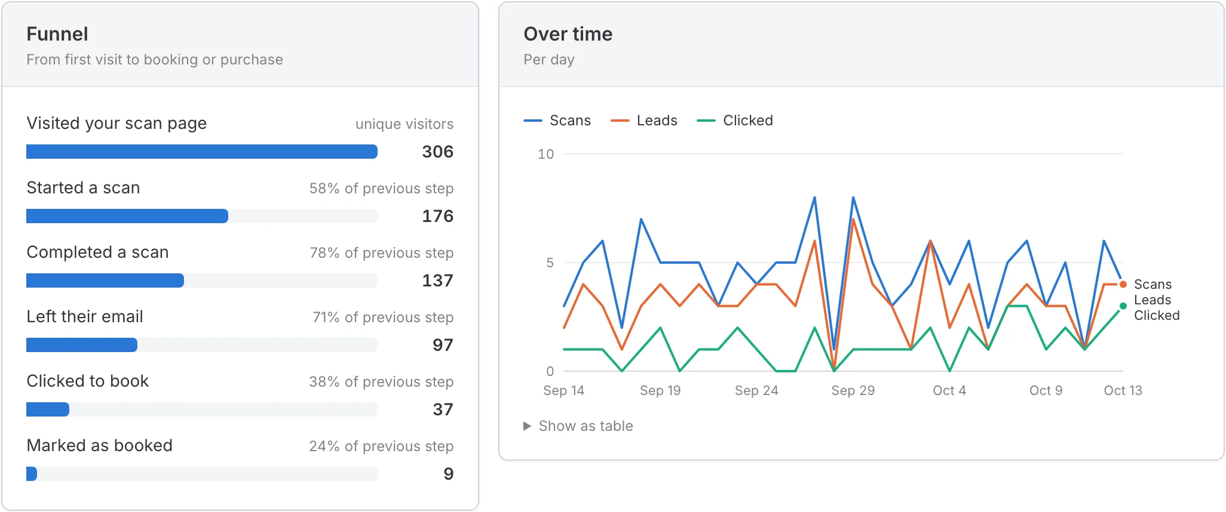Screen dimensions: 1226x512
Task: Click the "38% of previous step" text
Action: pyautogui.click(x=381, y=382)
